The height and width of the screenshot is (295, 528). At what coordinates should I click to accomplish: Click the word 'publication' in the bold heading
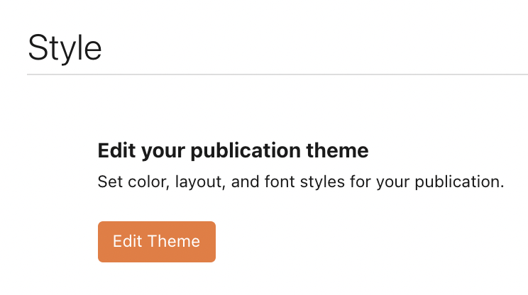pos(246,150)
